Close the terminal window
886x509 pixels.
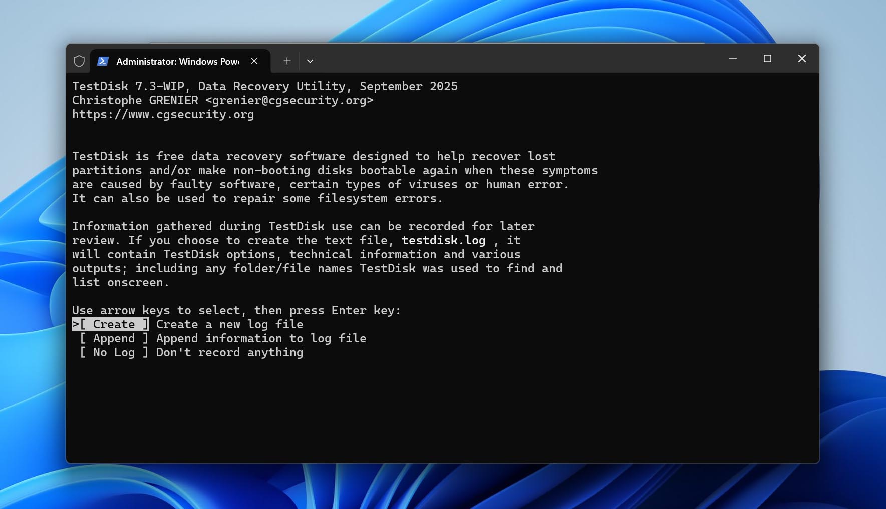(802, 59)
